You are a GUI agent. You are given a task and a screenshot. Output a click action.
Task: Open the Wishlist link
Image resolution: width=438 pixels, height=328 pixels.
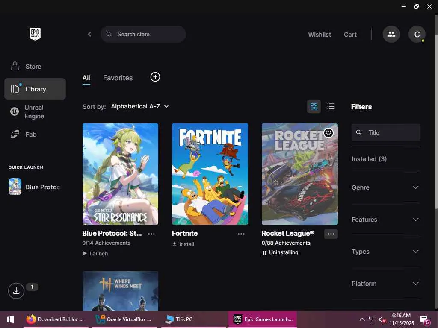(320, 35)
